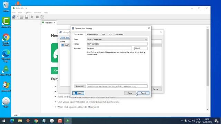Open the Type dropdown Direct Connection
The width and height of the screenshot is (221, 124).
click(117, 39)
